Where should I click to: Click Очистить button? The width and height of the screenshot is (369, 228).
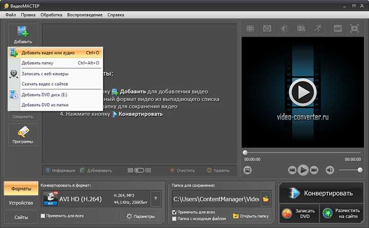pos(182,170)
